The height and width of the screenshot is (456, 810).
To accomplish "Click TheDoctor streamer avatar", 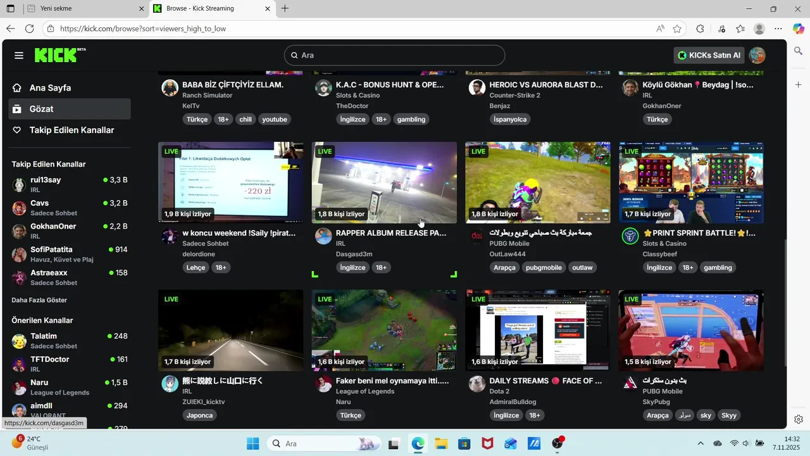I will click(323, 87).
